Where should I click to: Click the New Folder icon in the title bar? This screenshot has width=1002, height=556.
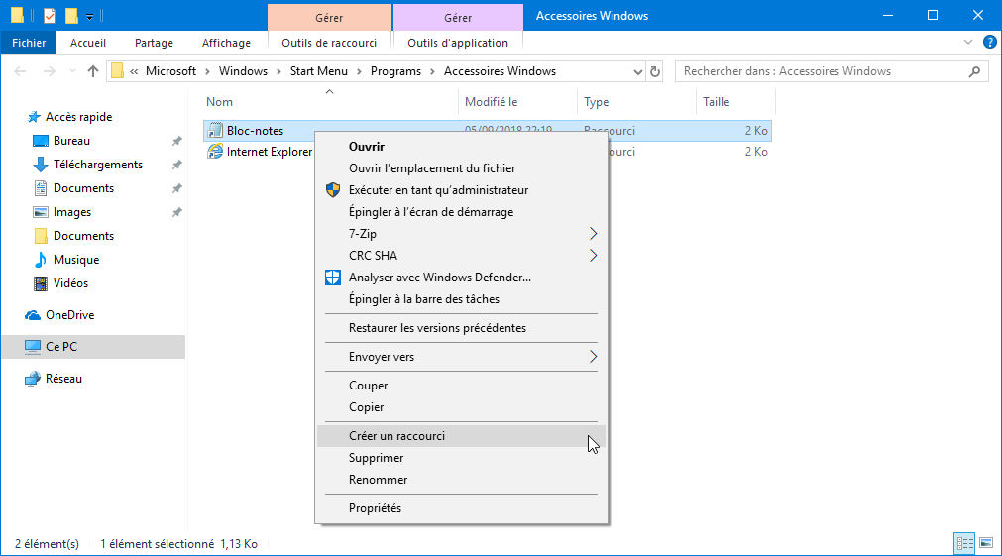pos(72,15)
